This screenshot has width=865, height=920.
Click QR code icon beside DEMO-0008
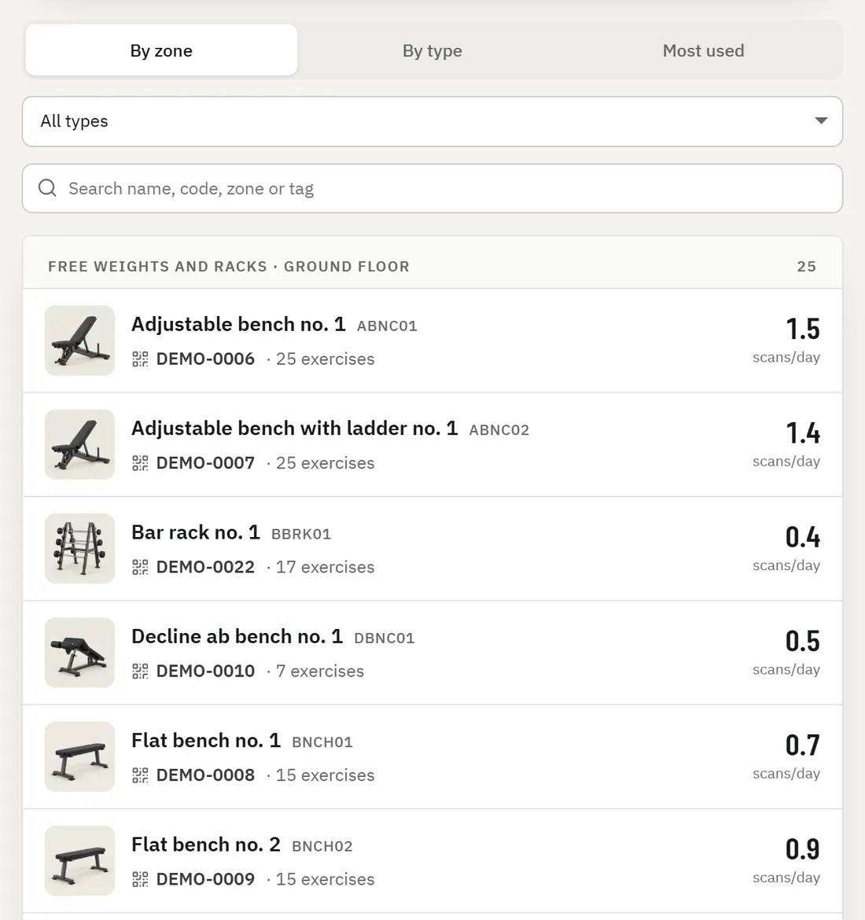(x=140, y=775)
